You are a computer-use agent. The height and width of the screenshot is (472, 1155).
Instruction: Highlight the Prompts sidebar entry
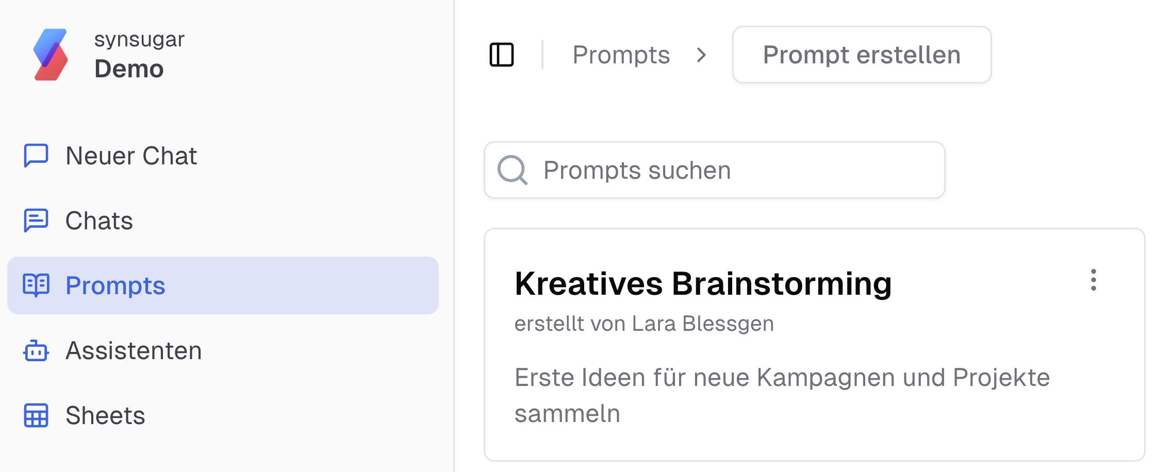click(115, 285)
